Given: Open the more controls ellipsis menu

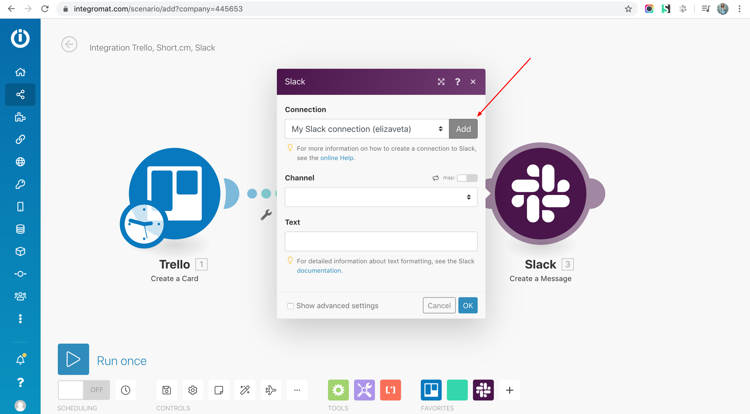Looking at the screenshot, I should coord(297,390).
